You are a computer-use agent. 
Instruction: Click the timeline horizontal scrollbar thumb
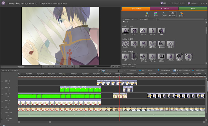[x=50, y=122]
